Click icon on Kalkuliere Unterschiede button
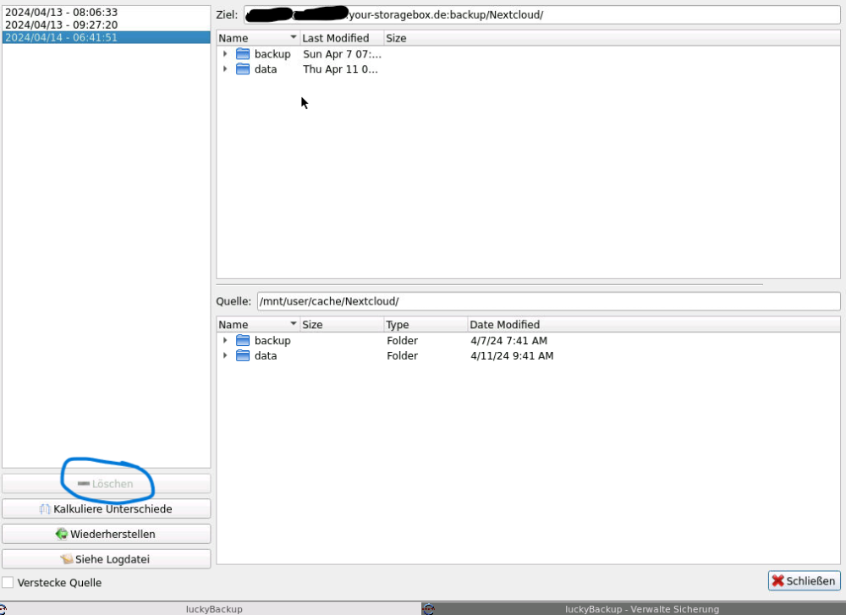 (x=45, y=508)
